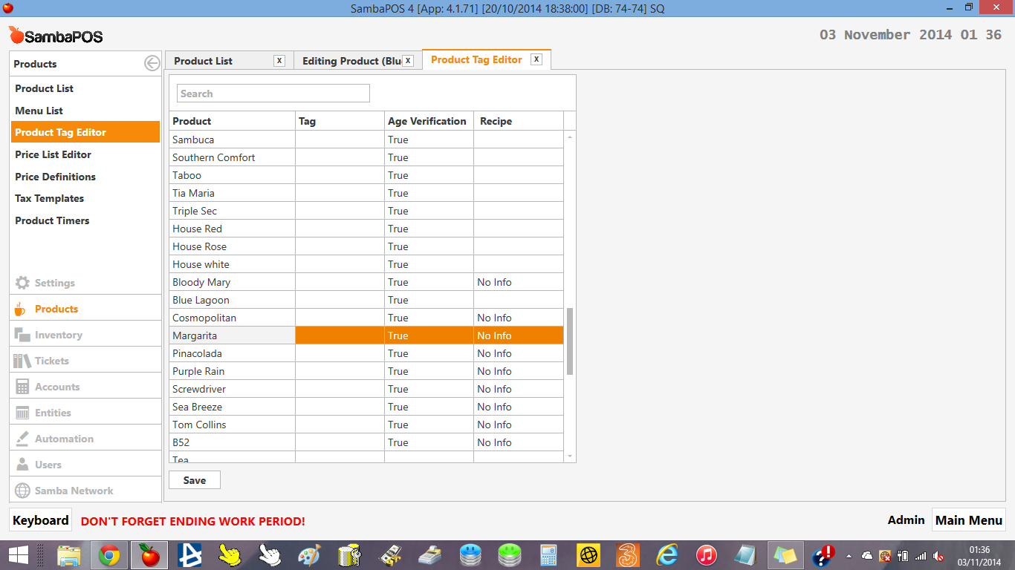Select Price List Editor menu item

pyautogui.click(x=53, y=154)
